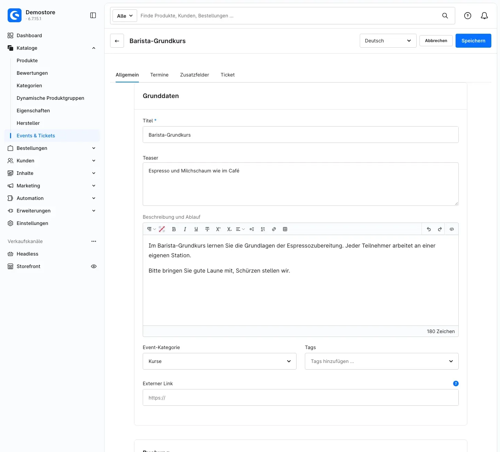The width and height of the screenshot is (500, 452).
Task: Apply italic formatting in editor toolbar
Action: (x=185, y=229)
